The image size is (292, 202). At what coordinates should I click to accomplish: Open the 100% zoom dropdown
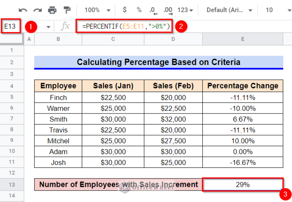(97, 10)
